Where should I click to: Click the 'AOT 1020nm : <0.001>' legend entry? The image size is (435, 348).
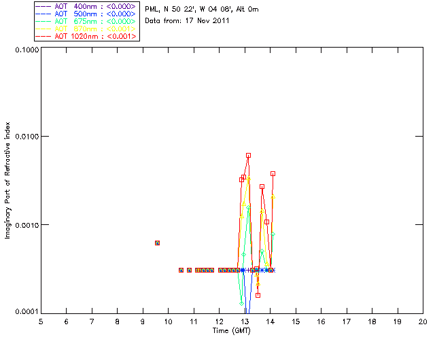pos(87,36)
